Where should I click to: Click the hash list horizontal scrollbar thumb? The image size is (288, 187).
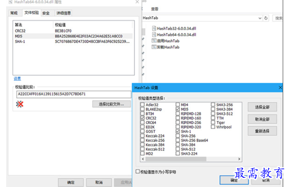[176, 159]
